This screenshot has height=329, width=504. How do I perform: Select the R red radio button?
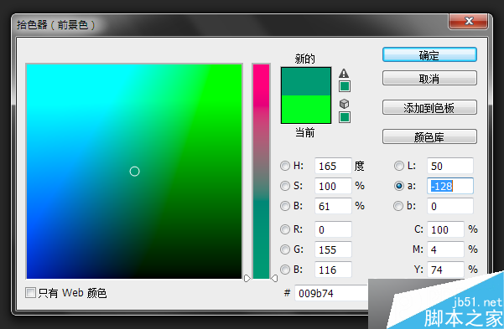pyautogui.click(x=285, y=229)
